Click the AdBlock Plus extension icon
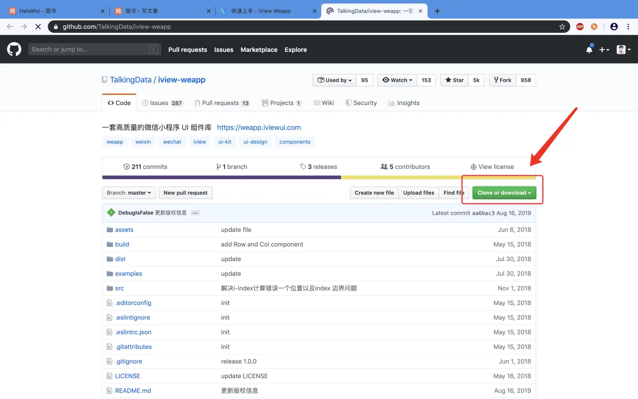 580,27
